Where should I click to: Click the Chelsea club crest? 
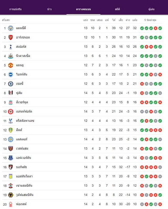click(x=11, y=84)
